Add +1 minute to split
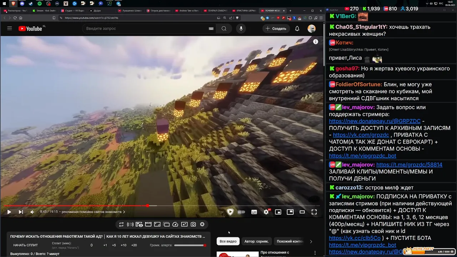 coord(105,245)
